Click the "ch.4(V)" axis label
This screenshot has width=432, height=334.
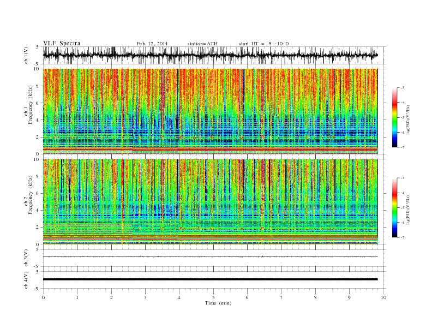[26, 280]
